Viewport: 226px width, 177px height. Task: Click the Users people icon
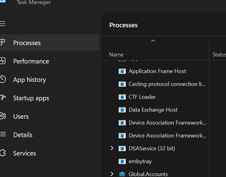click(x=3, y=116)
